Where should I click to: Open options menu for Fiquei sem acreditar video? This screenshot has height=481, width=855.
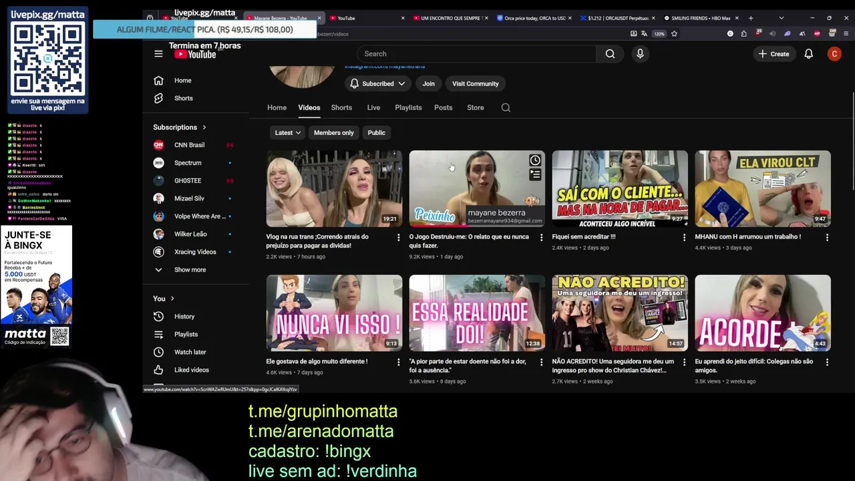[x=684, y=237]
